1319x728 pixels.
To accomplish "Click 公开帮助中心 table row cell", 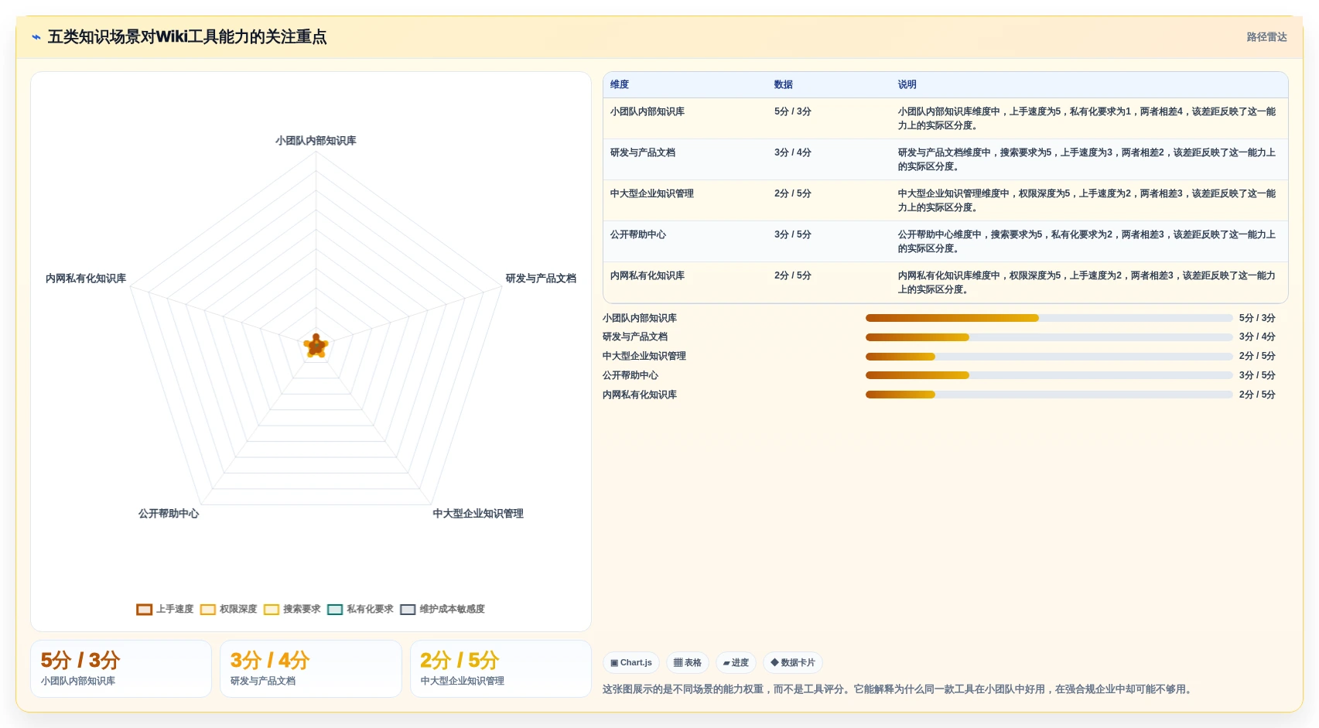I will tap(638, 235).
